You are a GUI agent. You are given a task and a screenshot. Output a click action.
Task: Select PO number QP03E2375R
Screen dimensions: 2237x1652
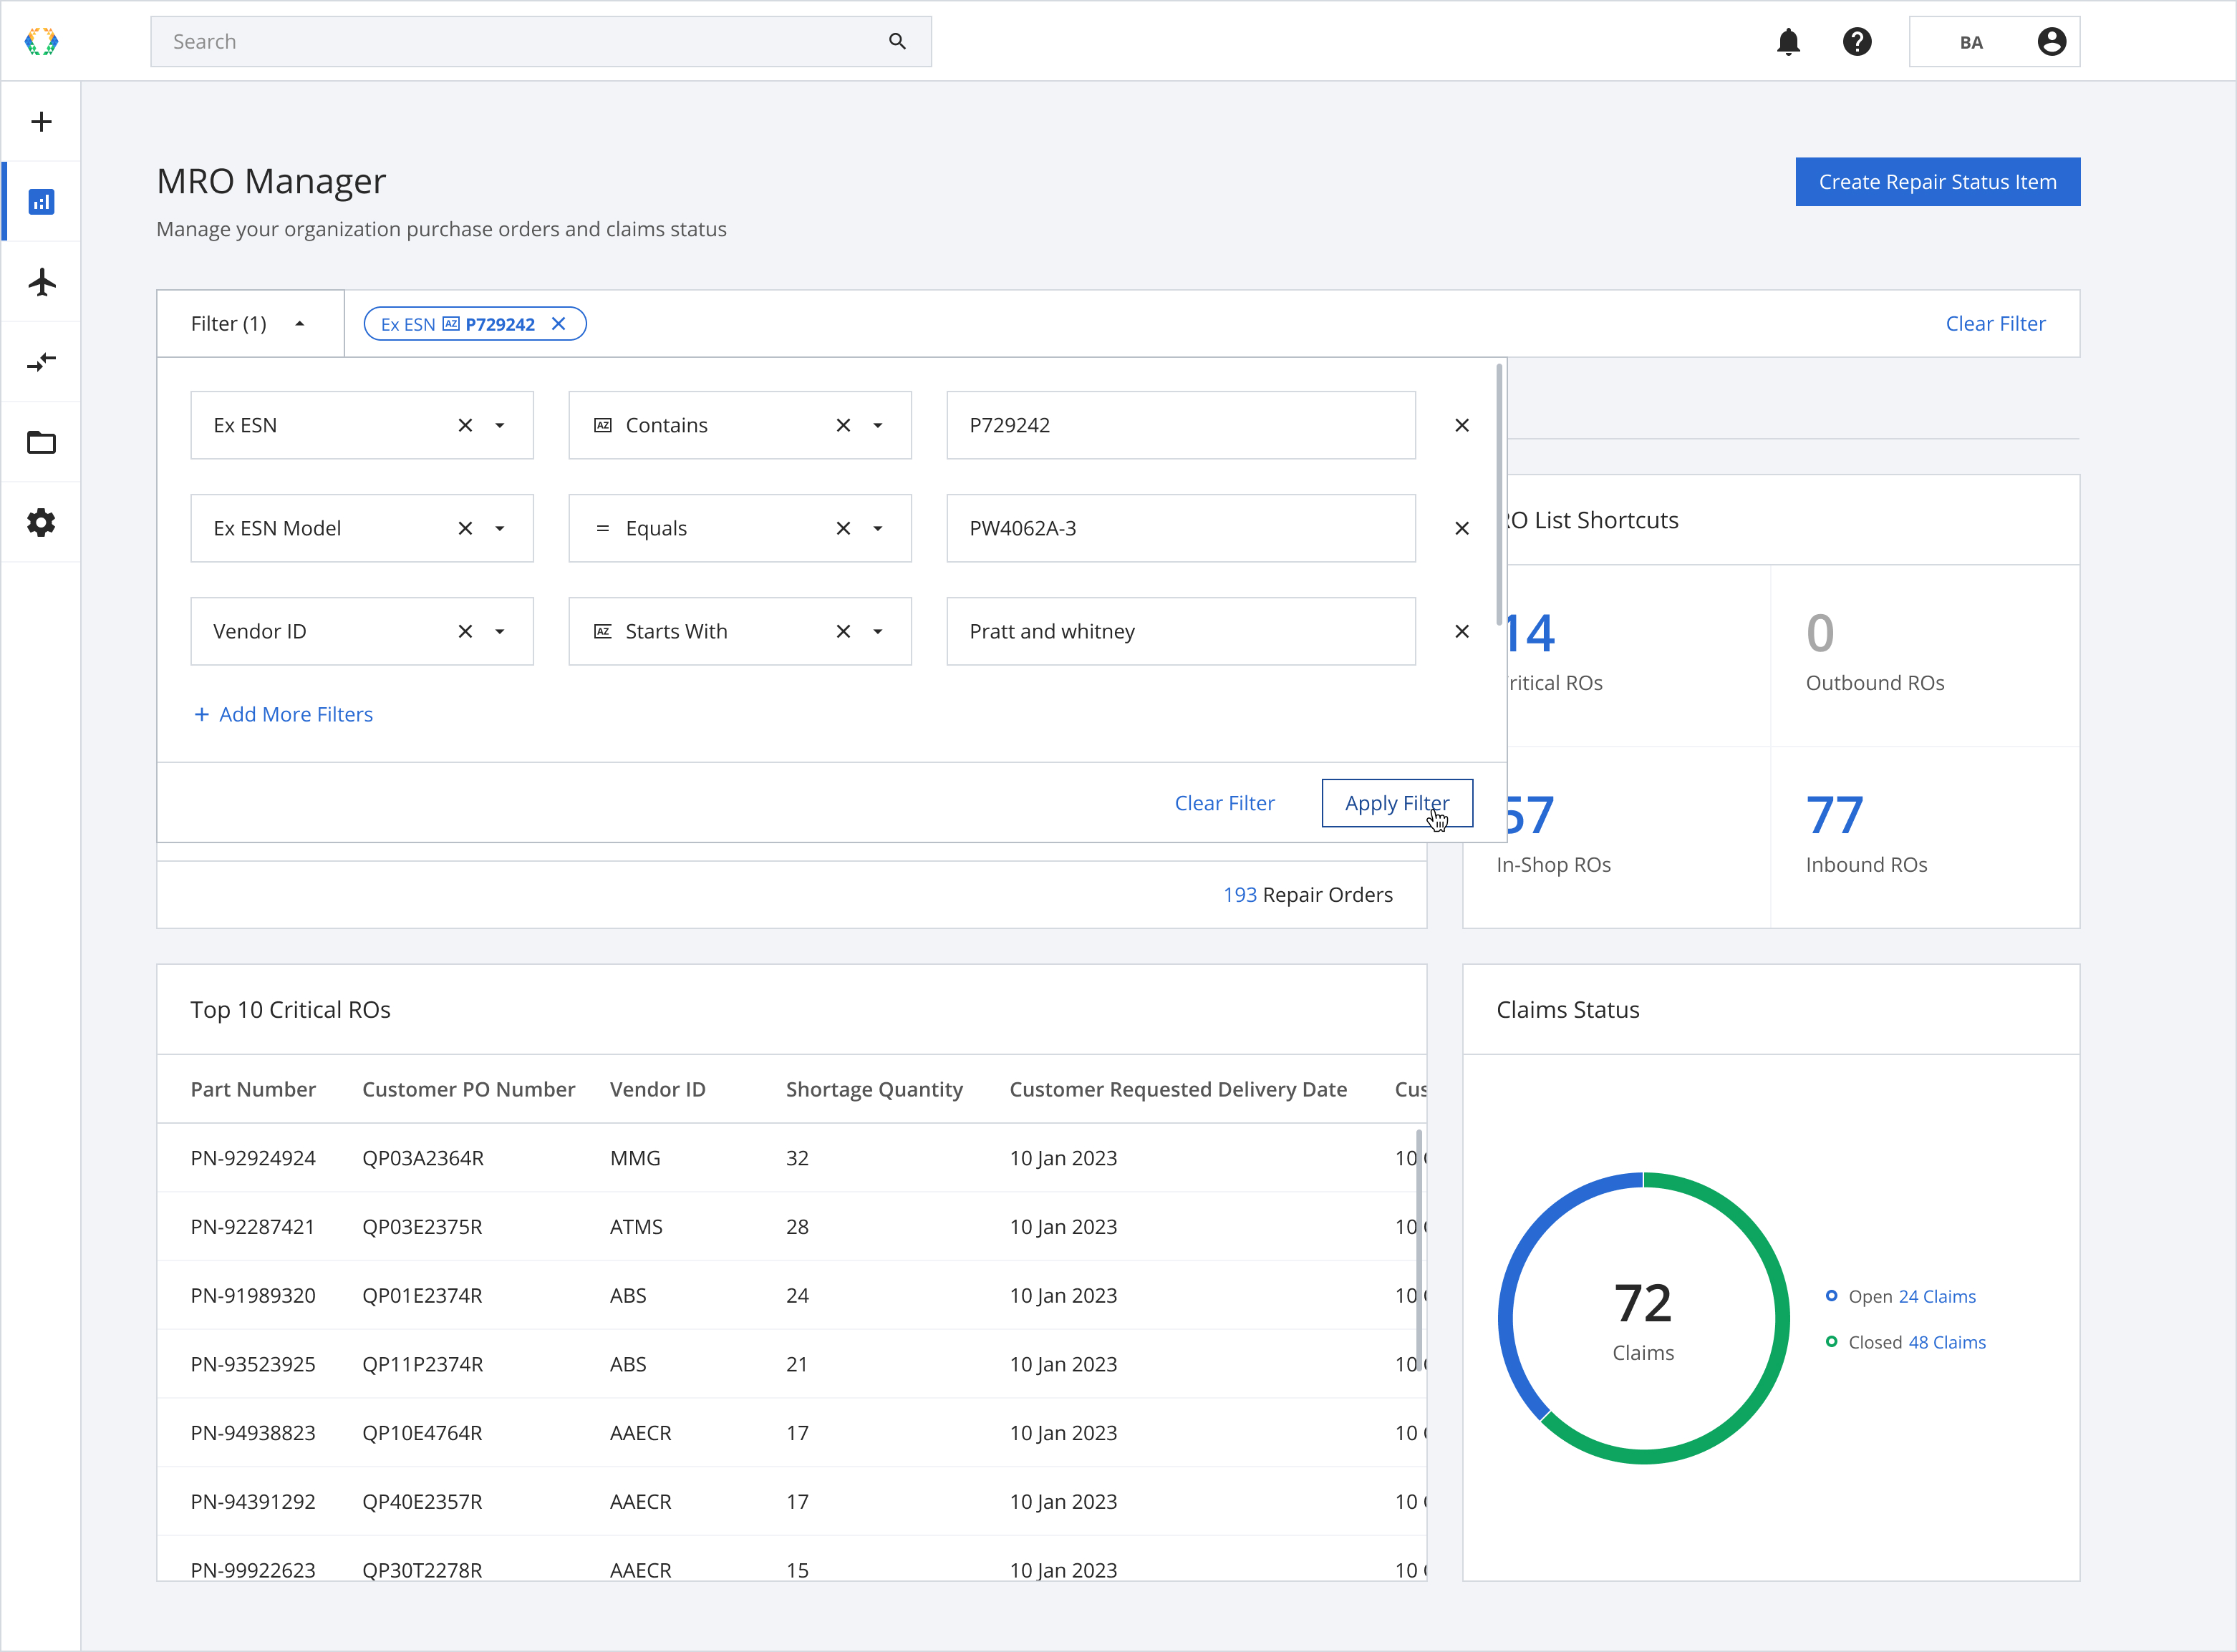click(x=422, y=1227)
